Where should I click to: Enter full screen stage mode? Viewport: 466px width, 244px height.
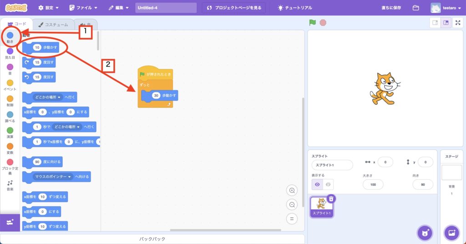click(458, 23)
